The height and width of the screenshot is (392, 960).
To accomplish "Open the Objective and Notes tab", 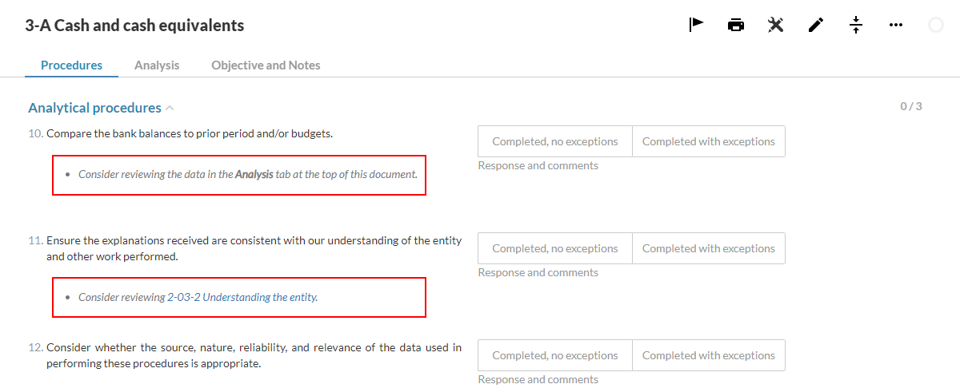I will tap(266, 65).
